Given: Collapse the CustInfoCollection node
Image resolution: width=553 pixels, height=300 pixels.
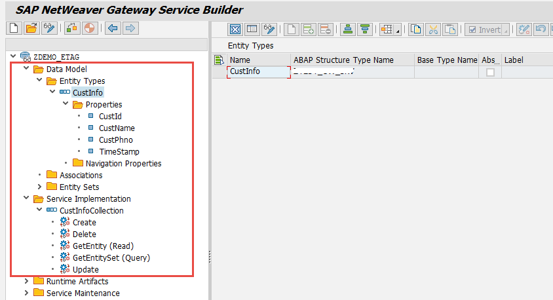Looking at the screenshot, I should coord(39,210).
